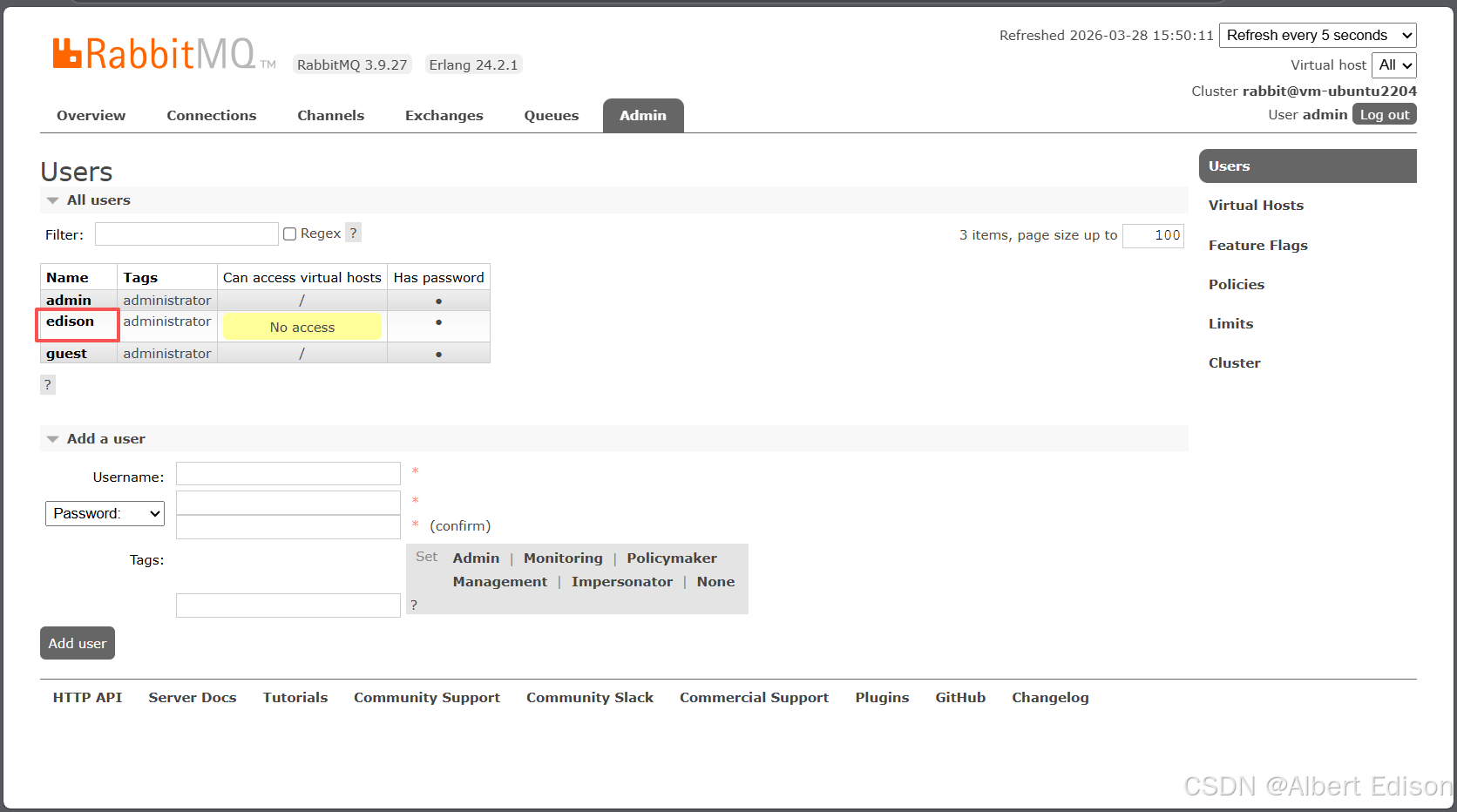Open the GitHub footer link
The height and width of the screenshot is (812, 1457).
(x=960, y=697)
